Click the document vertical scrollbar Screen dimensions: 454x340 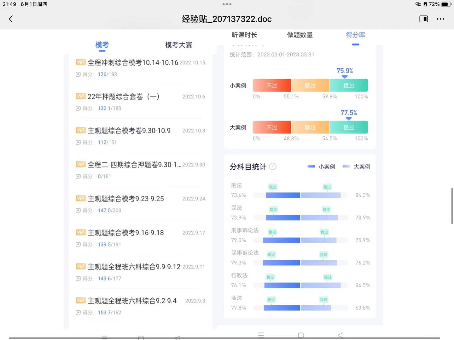click(452, 206)
